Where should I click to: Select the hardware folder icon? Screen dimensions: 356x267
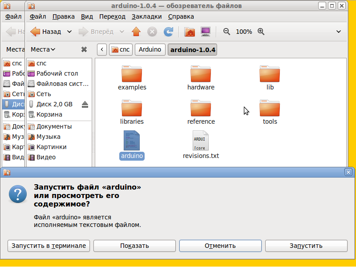(x=201, y=74)
